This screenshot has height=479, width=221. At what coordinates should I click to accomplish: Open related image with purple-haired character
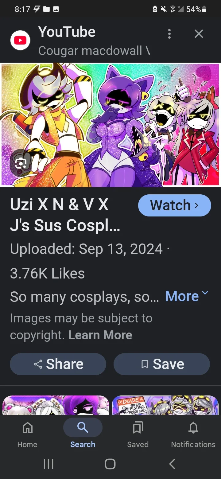coord(56,405)
